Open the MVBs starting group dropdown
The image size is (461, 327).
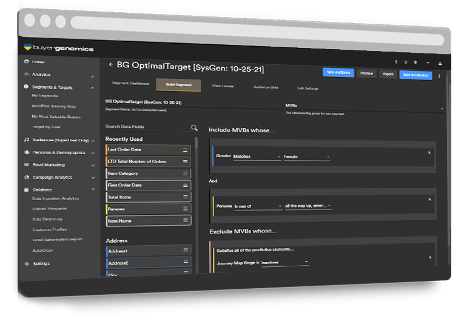[364, 107]
